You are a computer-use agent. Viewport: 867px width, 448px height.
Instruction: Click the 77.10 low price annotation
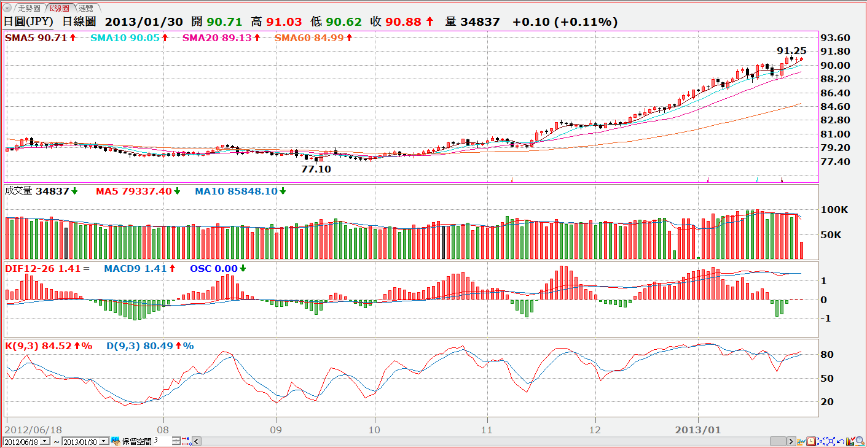[316, 169]
